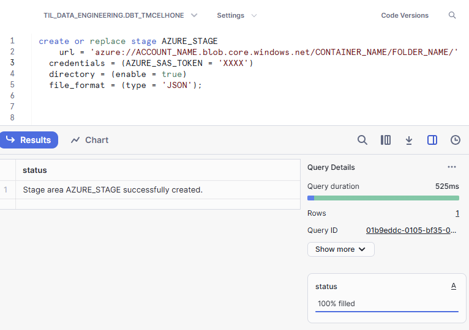Click the Query ID link

(x=411, y=230)
